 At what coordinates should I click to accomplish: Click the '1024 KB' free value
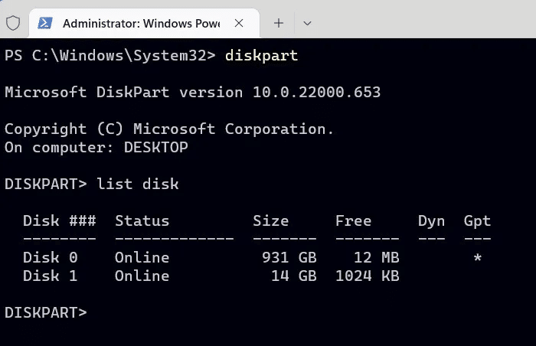[367, 276]
